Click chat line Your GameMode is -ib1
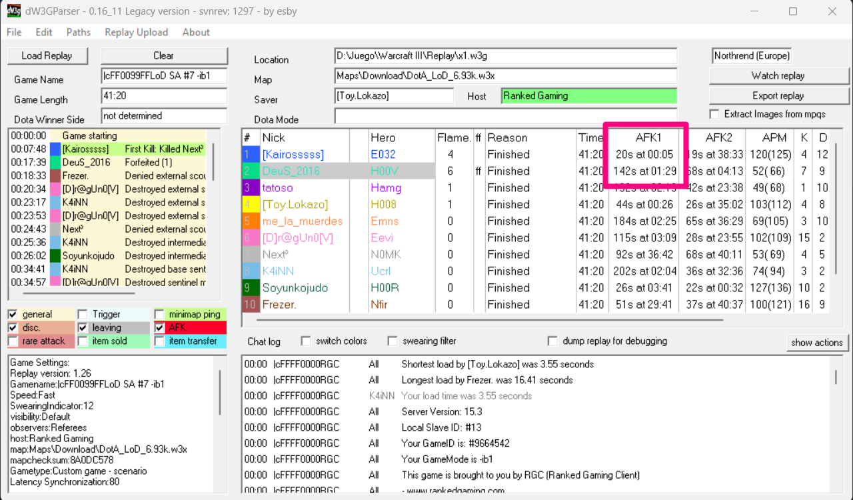The image size is (853, 500). click(x=447, y=459)
